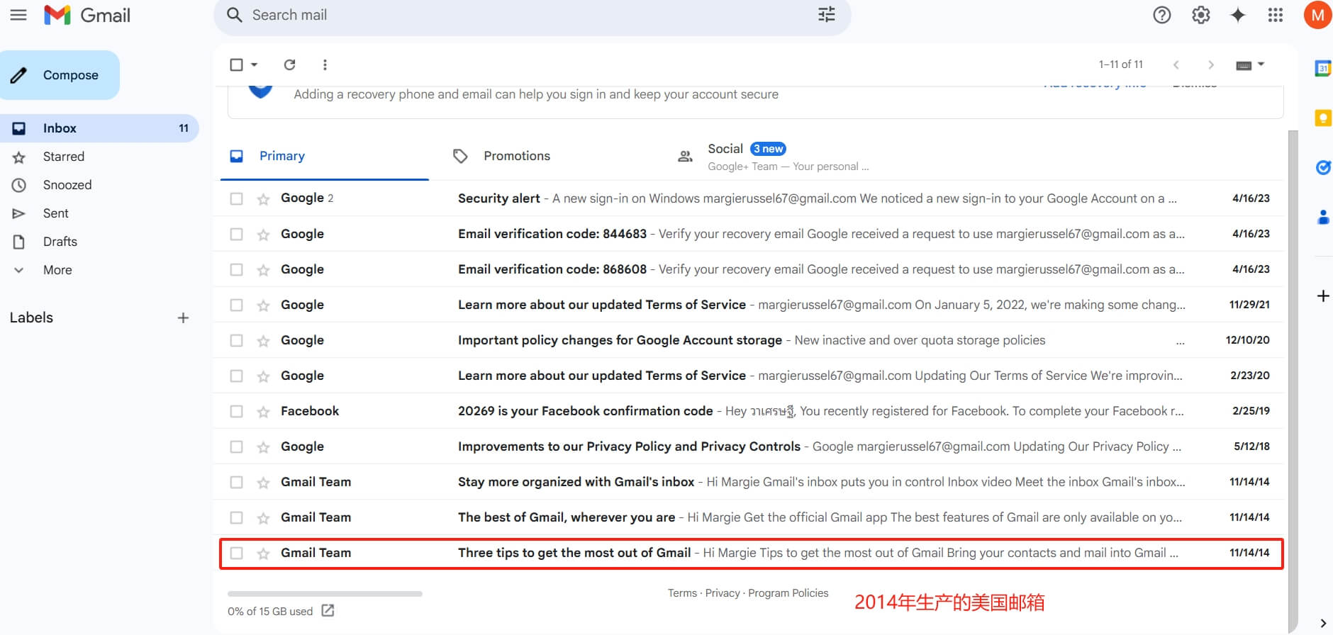The width and height of the screenshot is (1333, 635).
Task: Toggle the select-all checkbox
Action: point(236,64)
